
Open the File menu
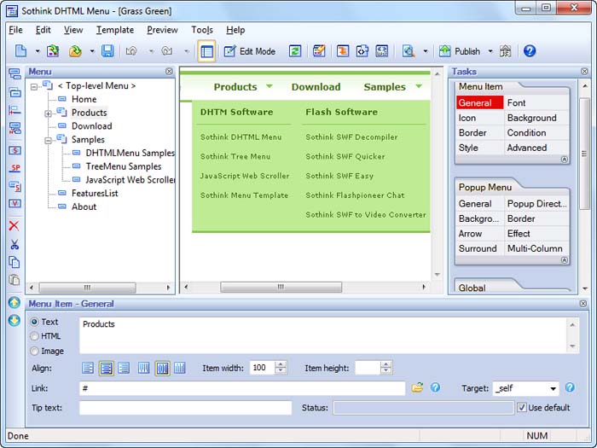pyautogui.click(x=15, y=30)
